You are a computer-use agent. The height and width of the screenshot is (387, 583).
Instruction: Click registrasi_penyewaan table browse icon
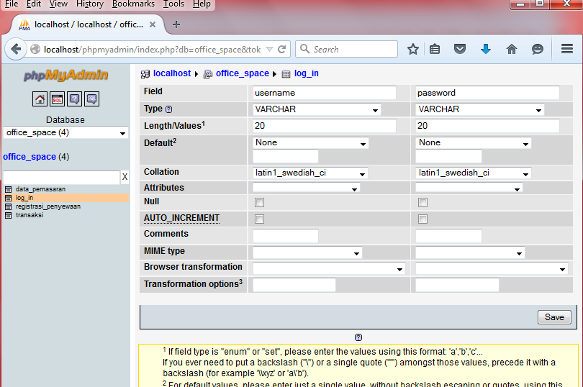8,206
